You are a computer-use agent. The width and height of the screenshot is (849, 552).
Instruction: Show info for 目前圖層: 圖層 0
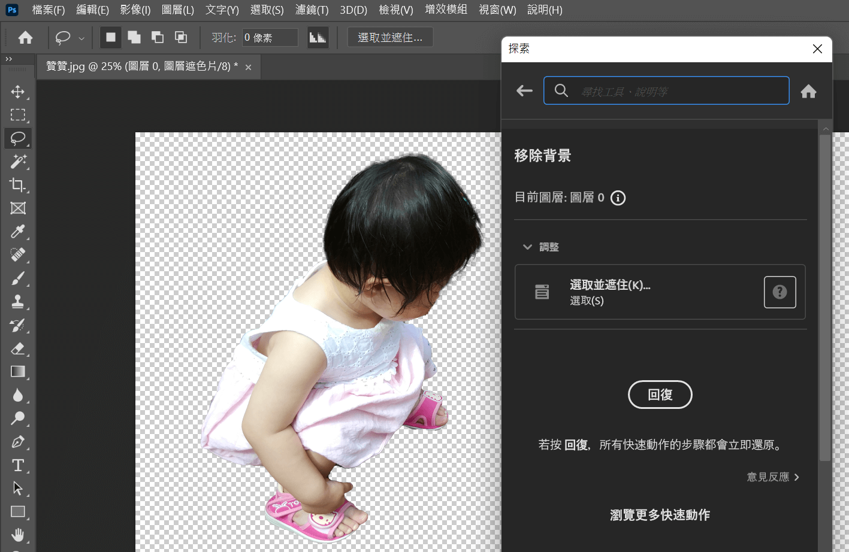pyautogui.click(x=618, y=198)
